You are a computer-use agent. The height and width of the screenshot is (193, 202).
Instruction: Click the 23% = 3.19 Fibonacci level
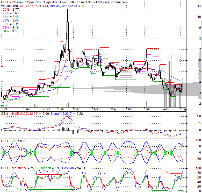tap(11, 27)
